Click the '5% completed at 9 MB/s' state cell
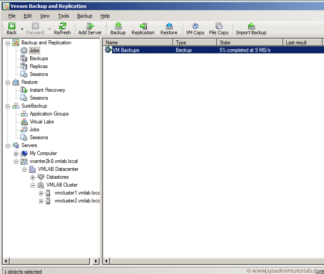 coord(245,50)
